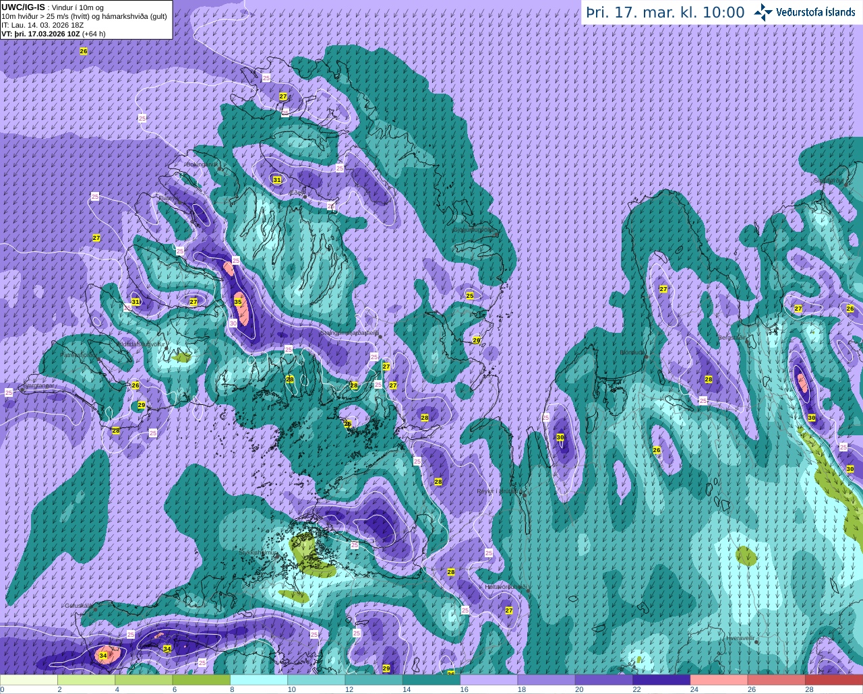Click the Bjargtangar station label

click(38, 386)
